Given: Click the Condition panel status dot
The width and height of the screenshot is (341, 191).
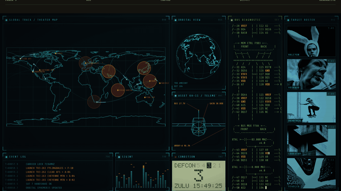Looking at the screenshot, I should click(x=176, y=157).
